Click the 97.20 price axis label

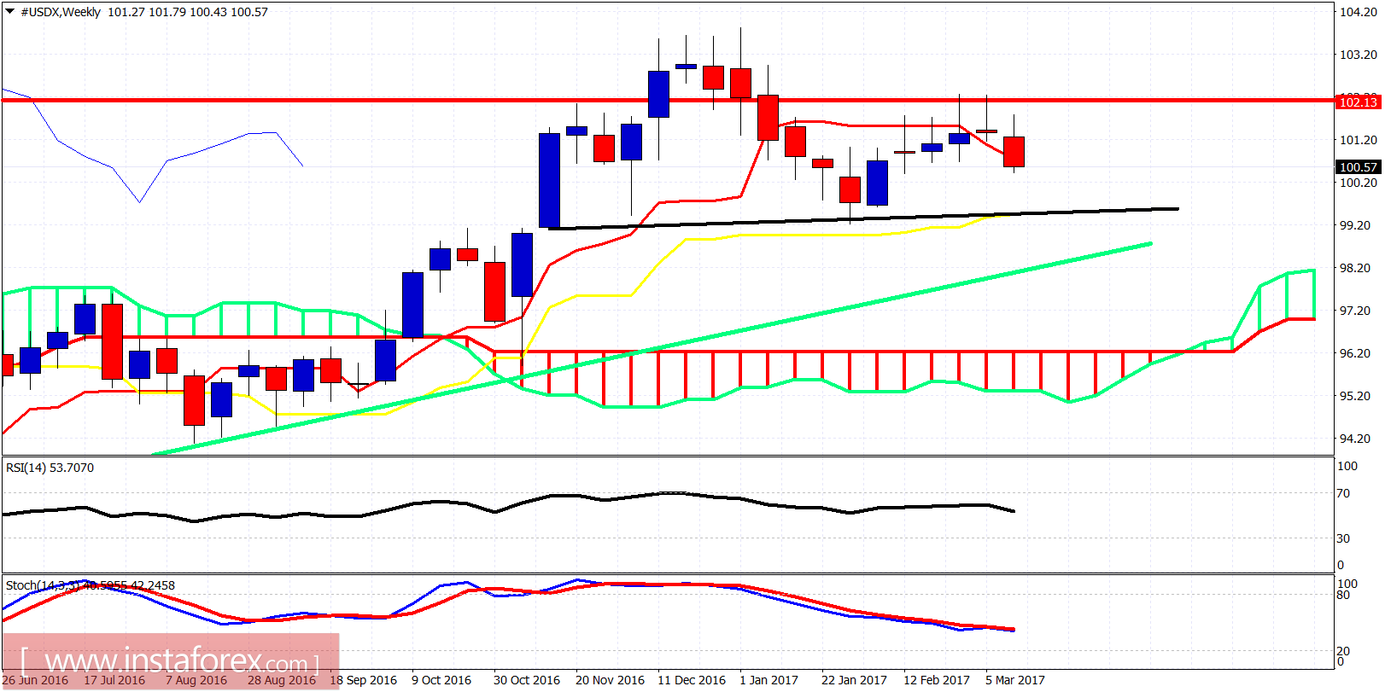point(1358,311)
